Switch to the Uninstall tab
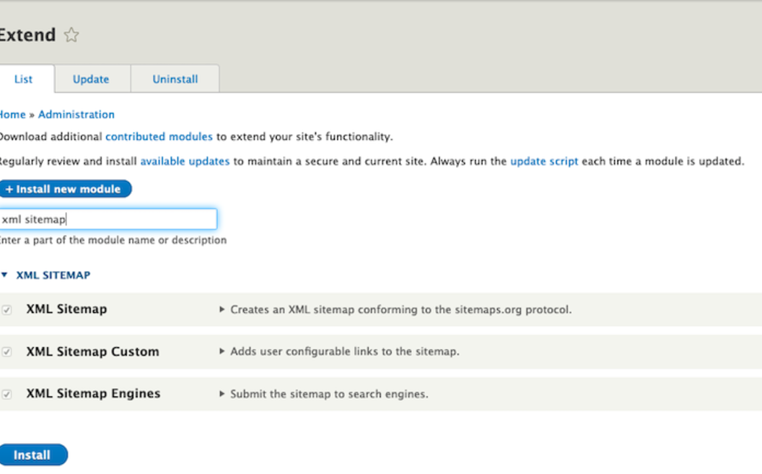 tap(175, 79)
